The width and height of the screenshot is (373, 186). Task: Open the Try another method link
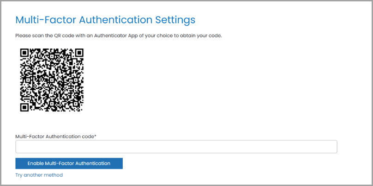pos(39,175)
